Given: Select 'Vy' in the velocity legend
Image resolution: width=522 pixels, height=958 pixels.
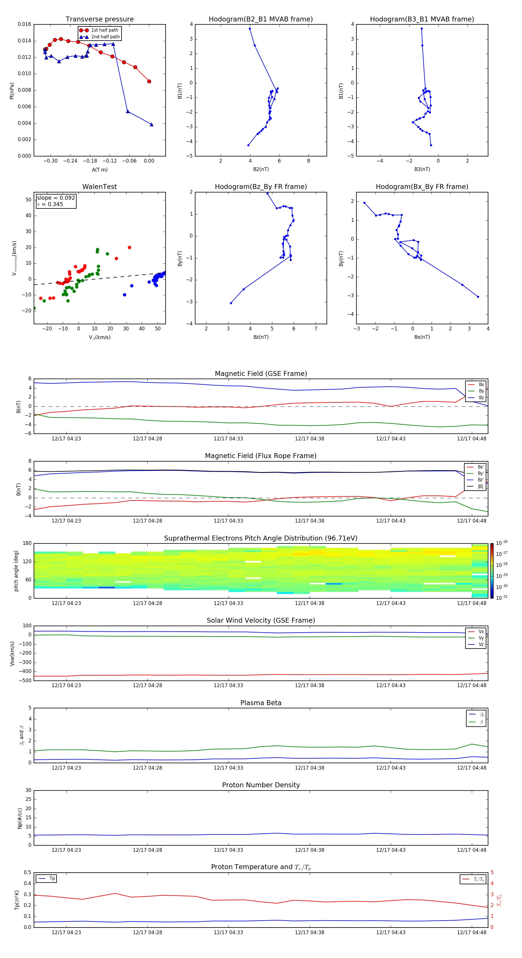Looking at the screenshot, I should point(476,638).
